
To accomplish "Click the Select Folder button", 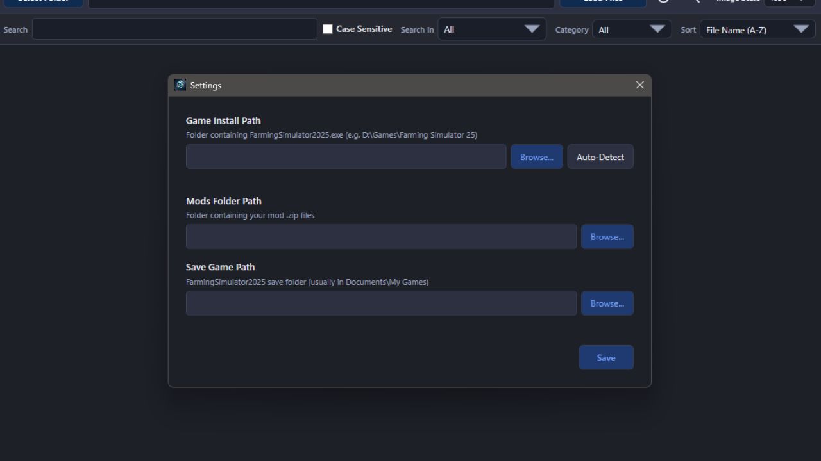I will (x=43, y=1).
